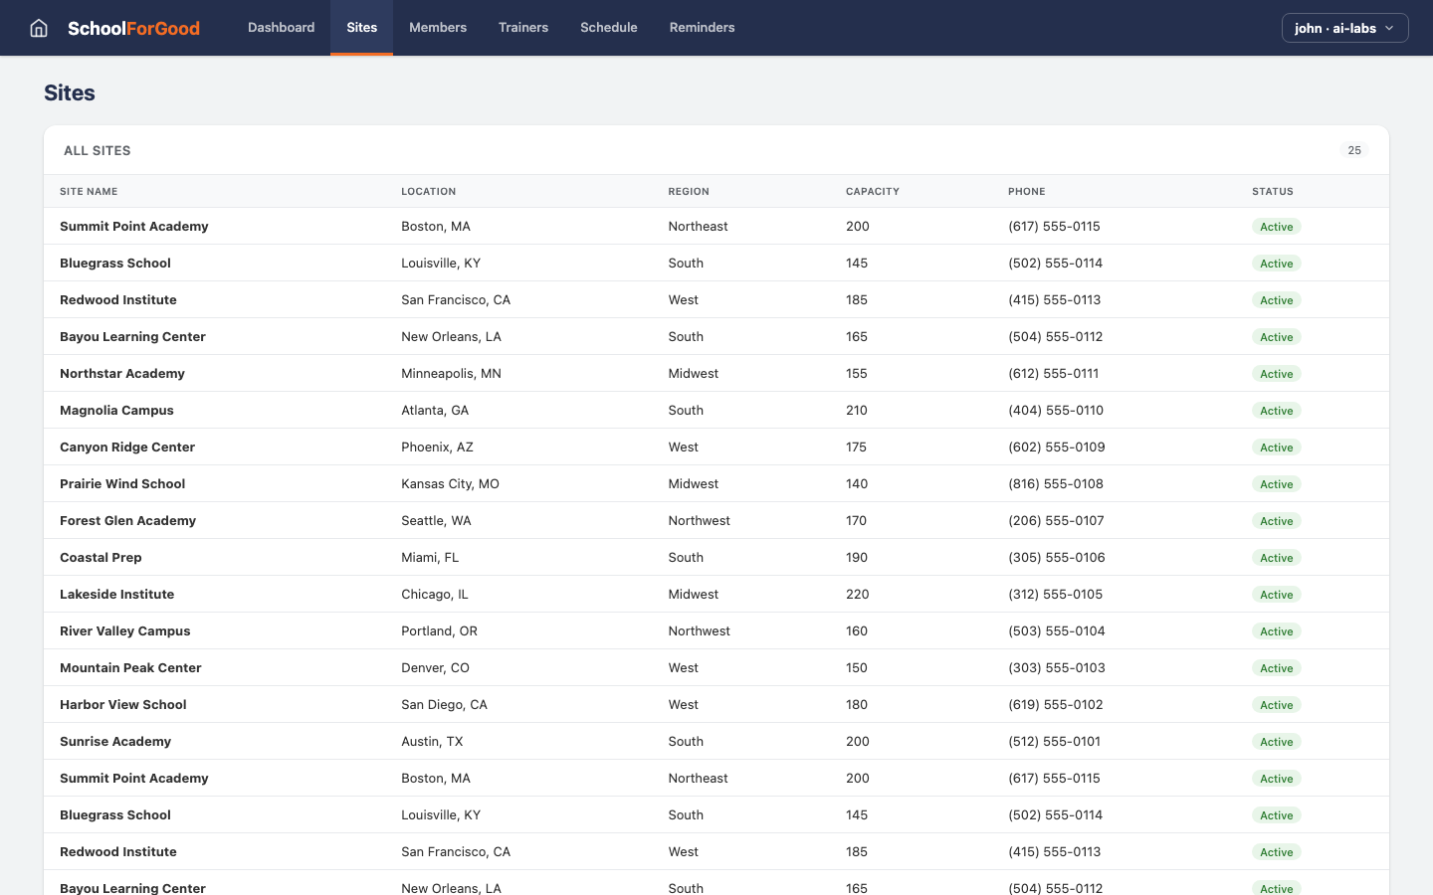Go to the Trainers page

tap(523, 28)
